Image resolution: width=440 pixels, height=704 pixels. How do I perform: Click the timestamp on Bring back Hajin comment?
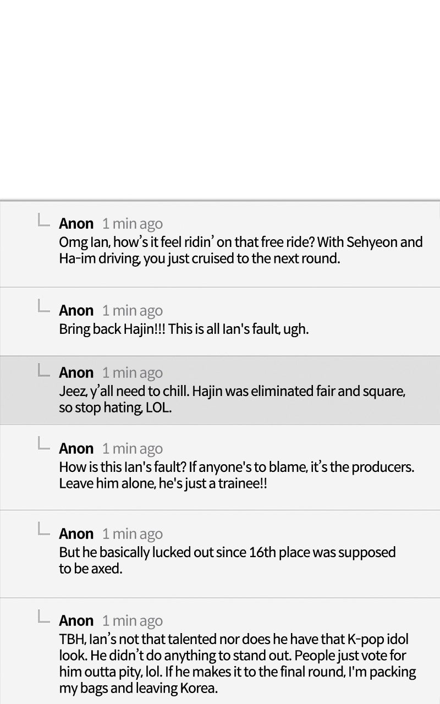[x=132, y=311]
